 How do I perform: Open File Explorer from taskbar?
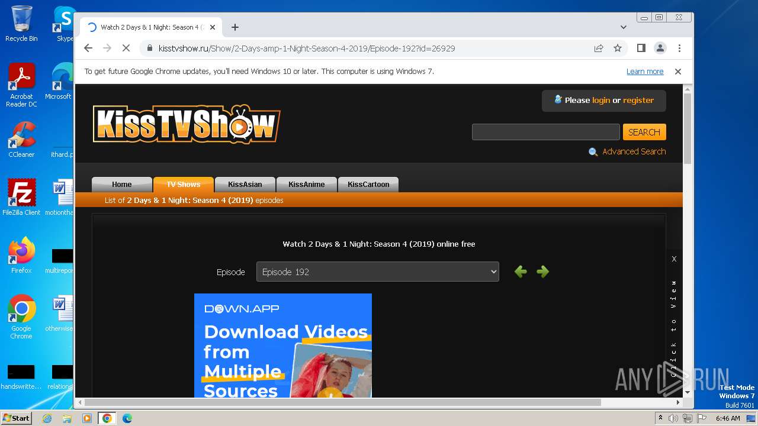coord(67,418)
